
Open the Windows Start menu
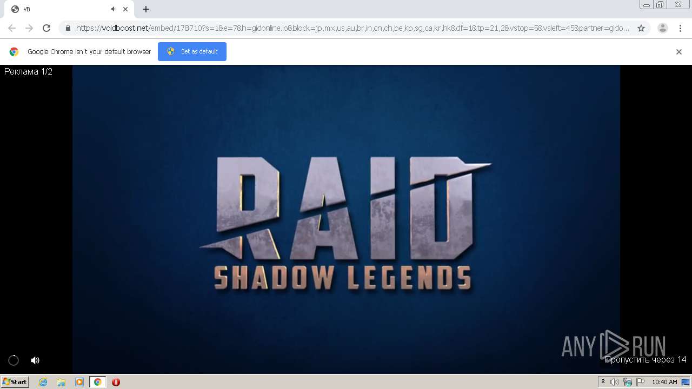click(15, 381)
